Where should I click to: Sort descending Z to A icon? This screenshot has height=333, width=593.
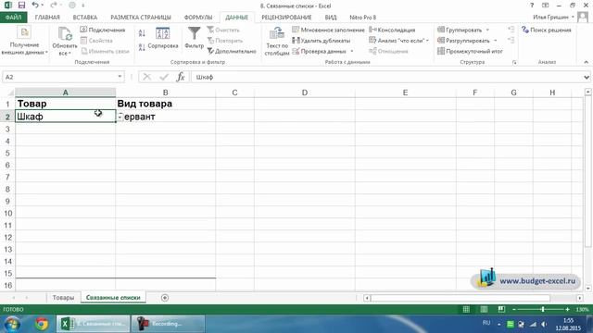(x=142, y=47)
